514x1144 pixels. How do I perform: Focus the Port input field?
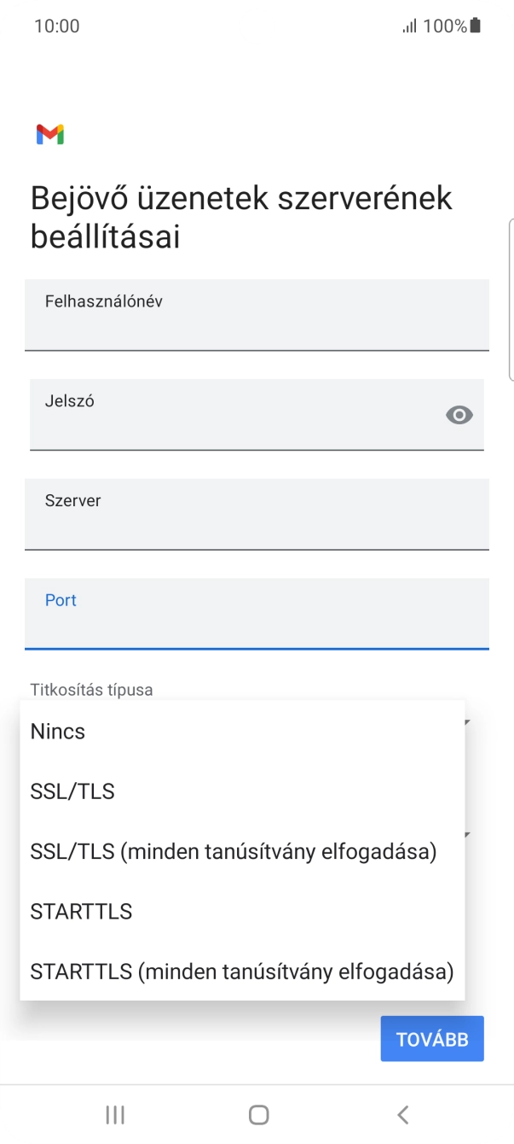pos(257,614)
